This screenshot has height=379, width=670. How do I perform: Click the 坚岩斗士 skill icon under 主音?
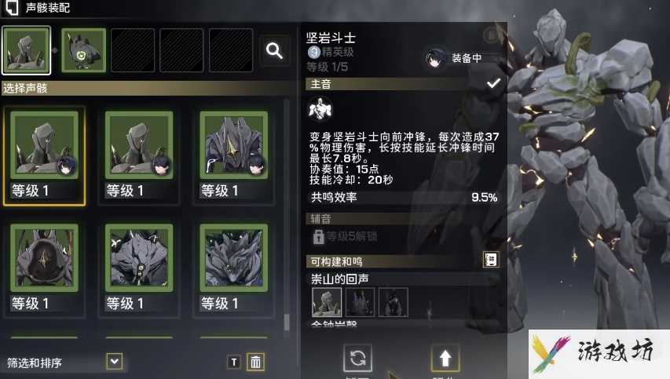(320, 109)
